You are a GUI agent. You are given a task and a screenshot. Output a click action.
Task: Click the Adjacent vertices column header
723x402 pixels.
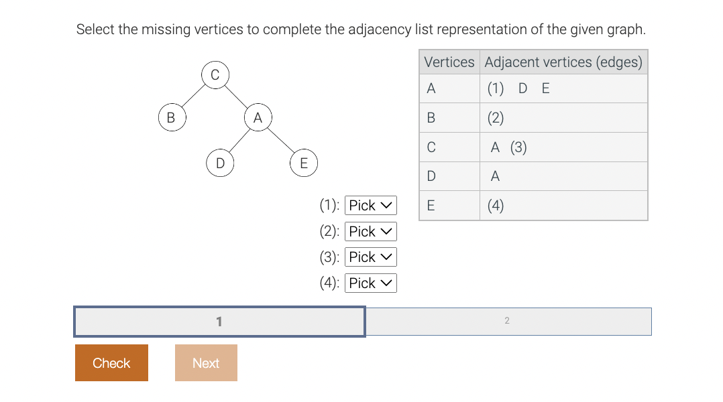pyautogui.click(x=564, y=62)
